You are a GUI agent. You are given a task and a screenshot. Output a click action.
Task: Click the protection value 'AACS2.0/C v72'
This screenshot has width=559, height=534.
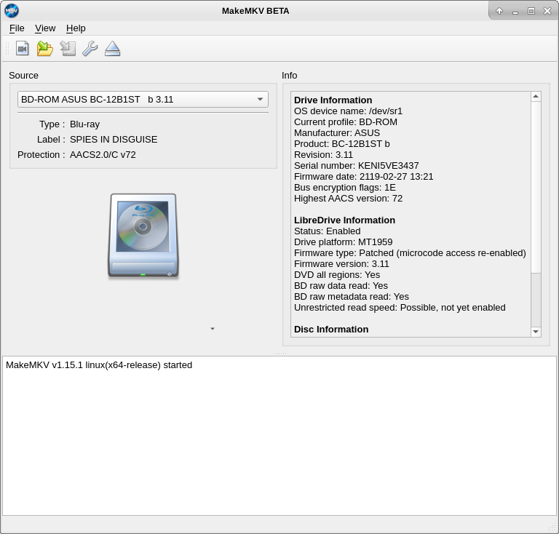103,155
